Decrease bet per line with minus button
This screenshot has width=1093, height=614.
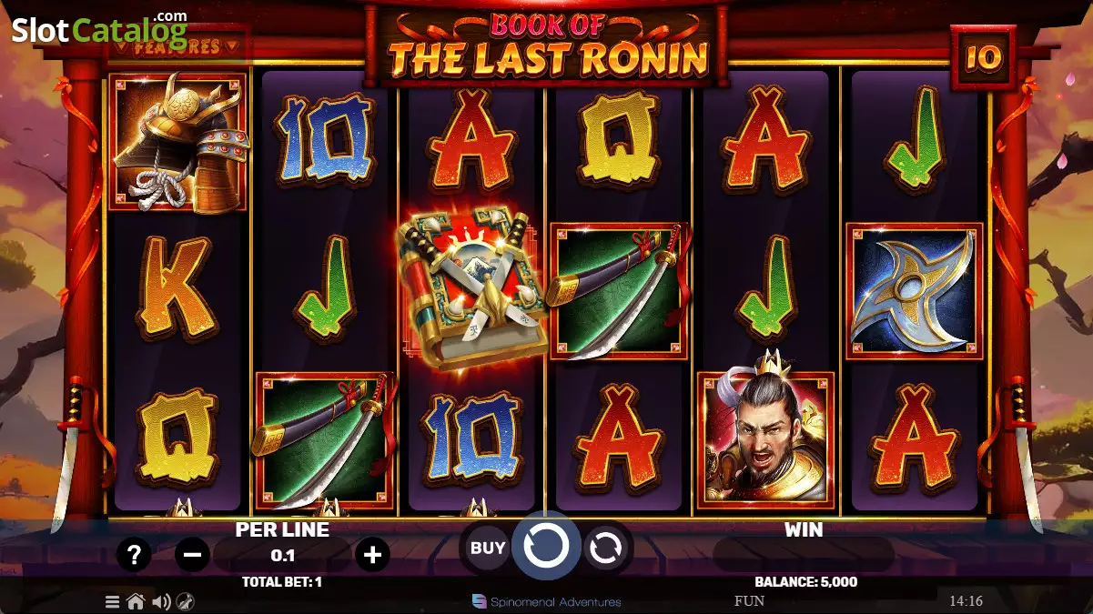tap(192, 554)
